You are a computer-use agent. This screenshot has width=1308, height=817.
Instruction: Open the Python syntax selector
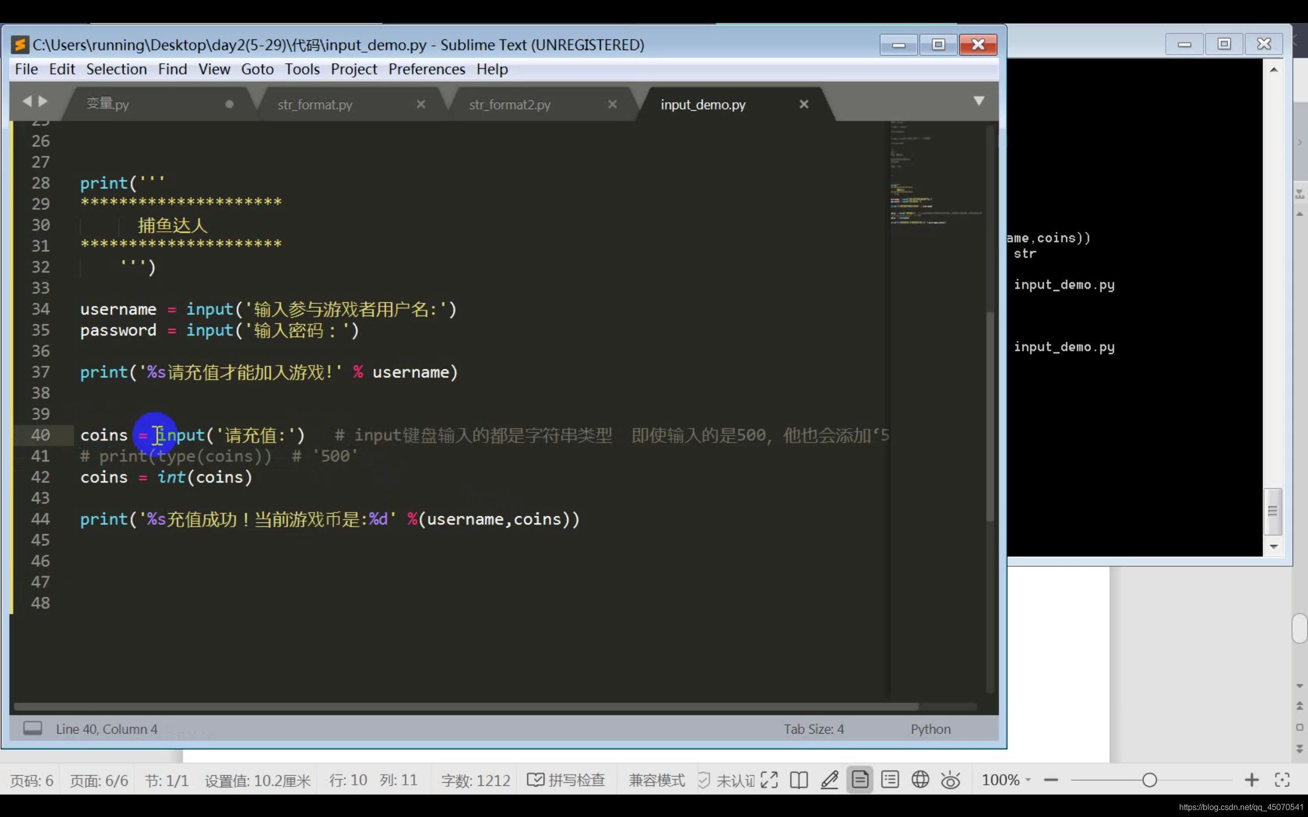tap(930, 729)
